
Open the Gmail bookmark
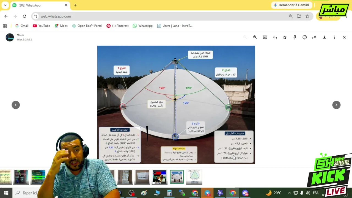click(x=22, y=26)
